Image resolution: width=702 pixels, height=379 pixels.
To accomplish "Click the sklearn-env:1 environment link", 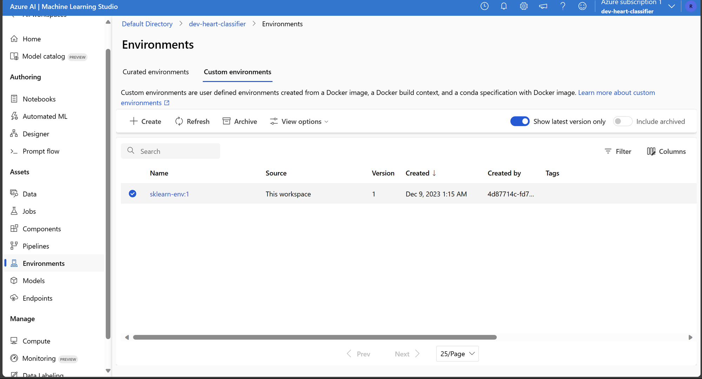I will coord(169,194).
